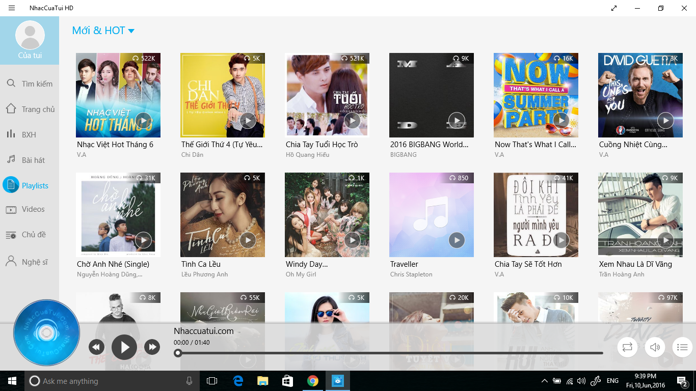Play Thế Giới Thứ 4 album
Screen dimensions: 696x391
(248, 121)
